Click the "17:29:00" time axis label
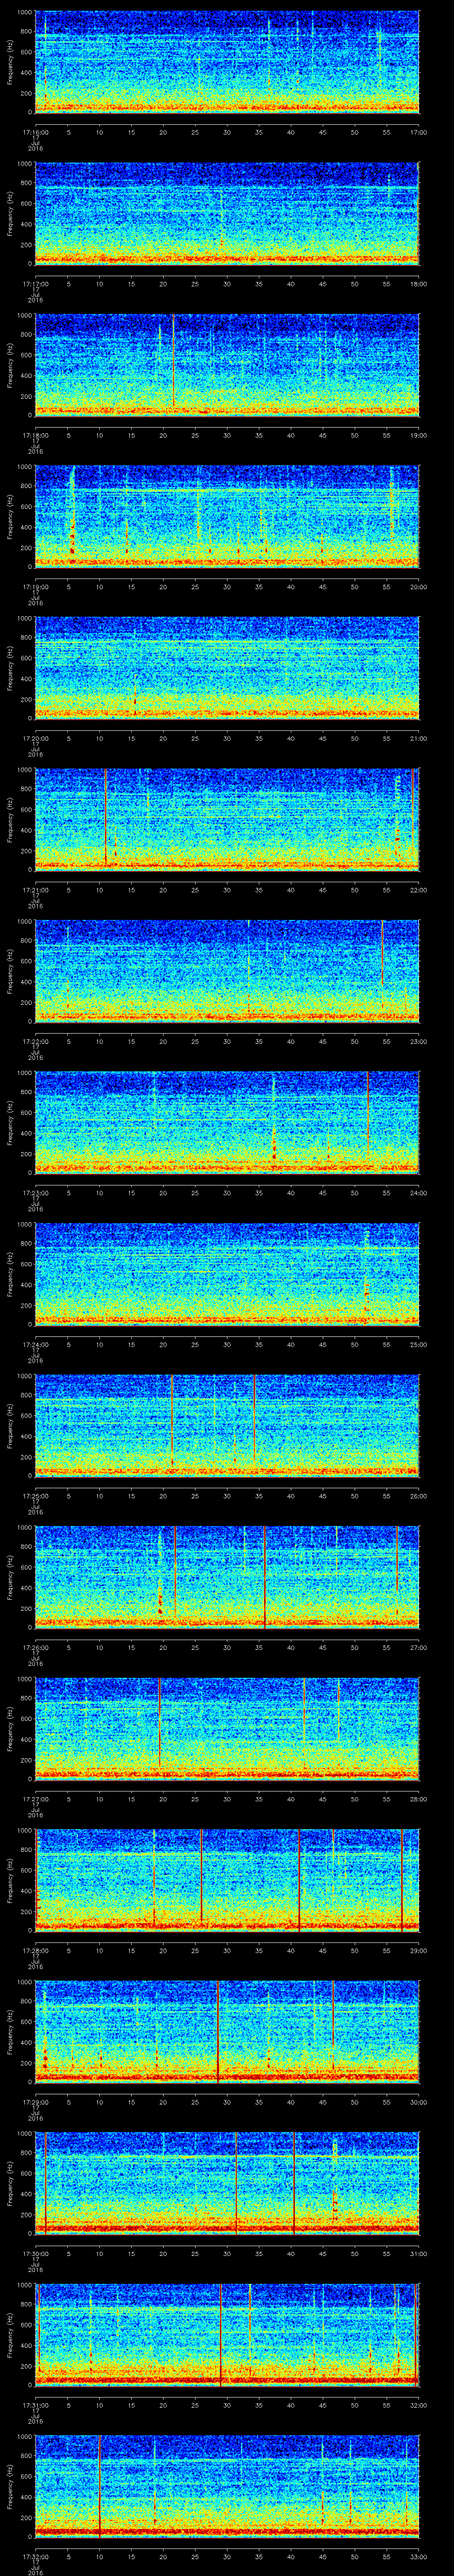Viewport: 454px width, 2576px height. [36, 2102]
